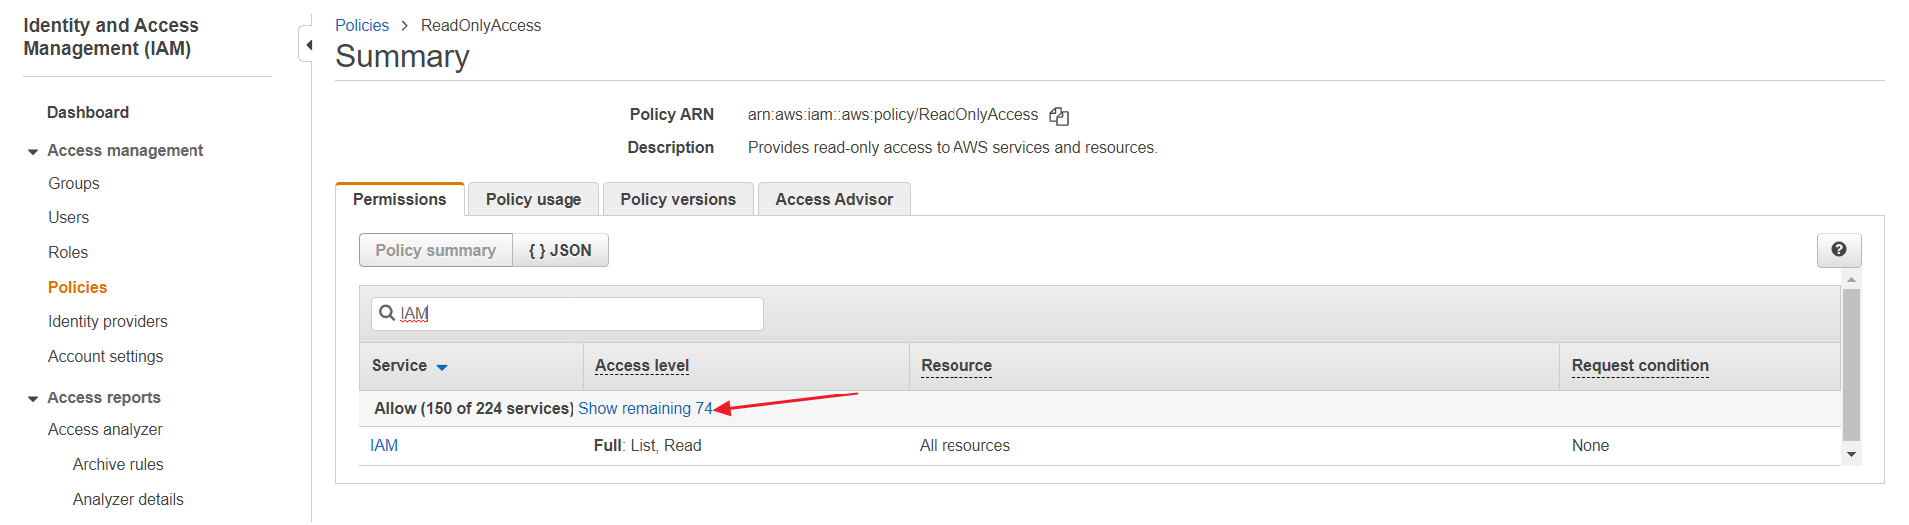The image size is (1909, 525).
Task: Go to Policies in the breadcrumb
Action: 361,25
